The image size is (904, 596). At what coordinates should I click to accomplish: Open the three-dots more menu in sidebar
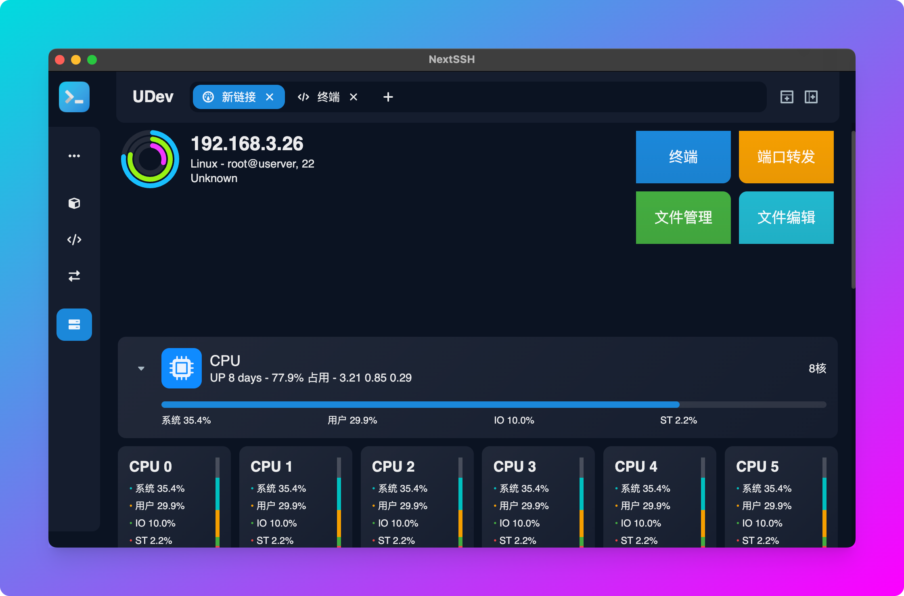(74, 156)
